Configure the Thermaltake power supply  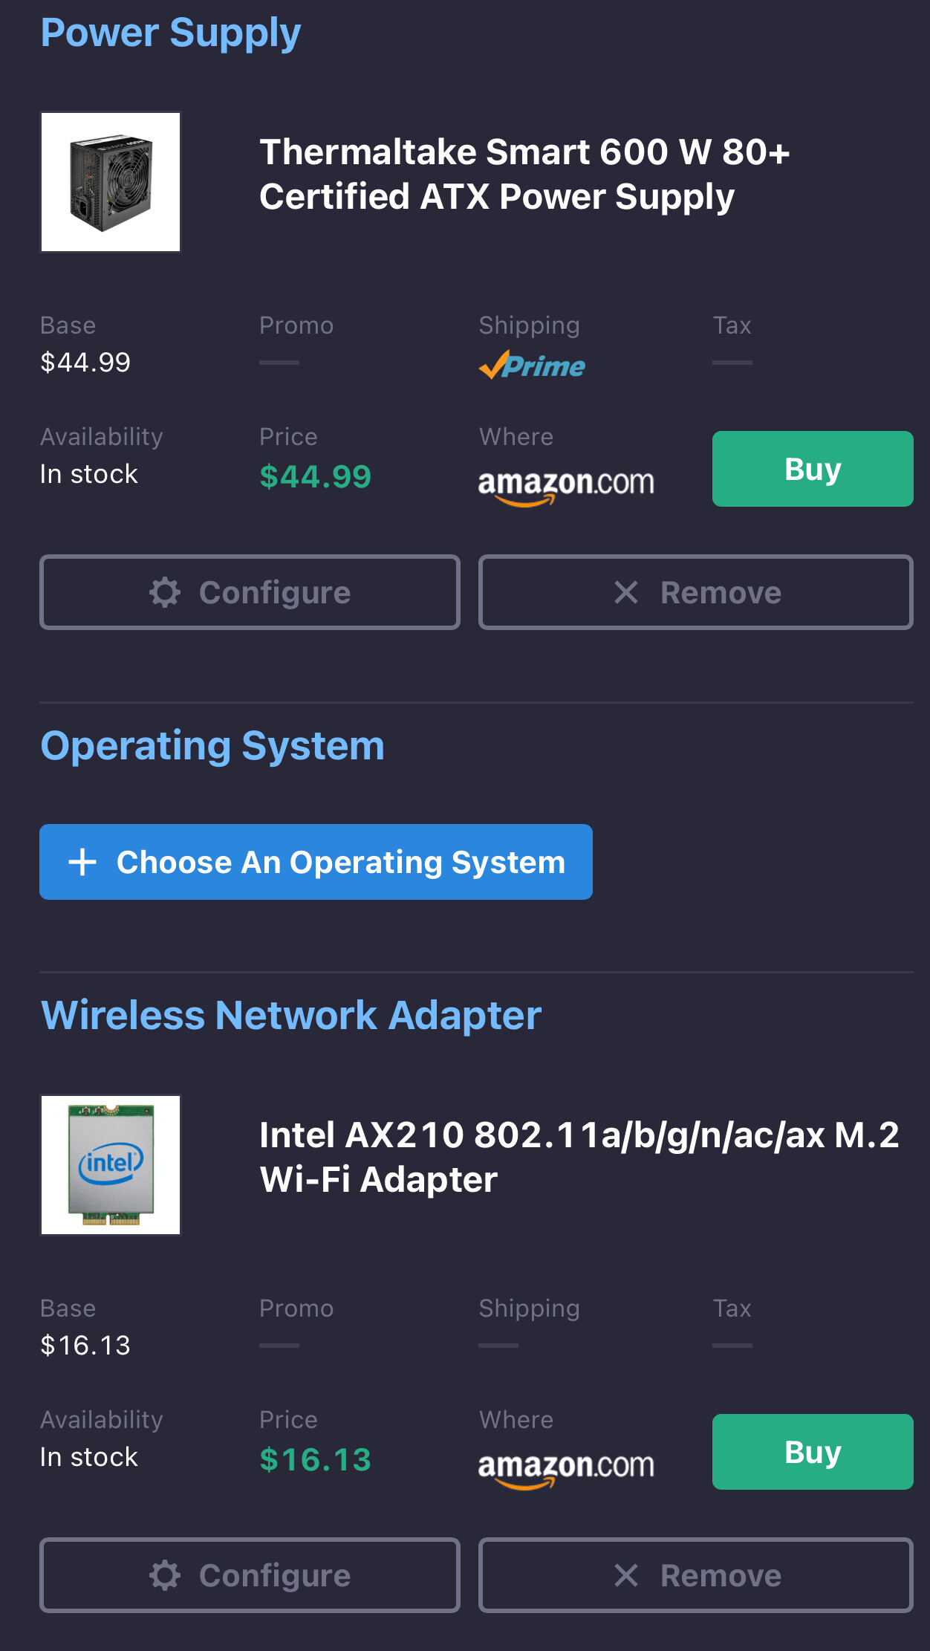click(x=250, y=593)
